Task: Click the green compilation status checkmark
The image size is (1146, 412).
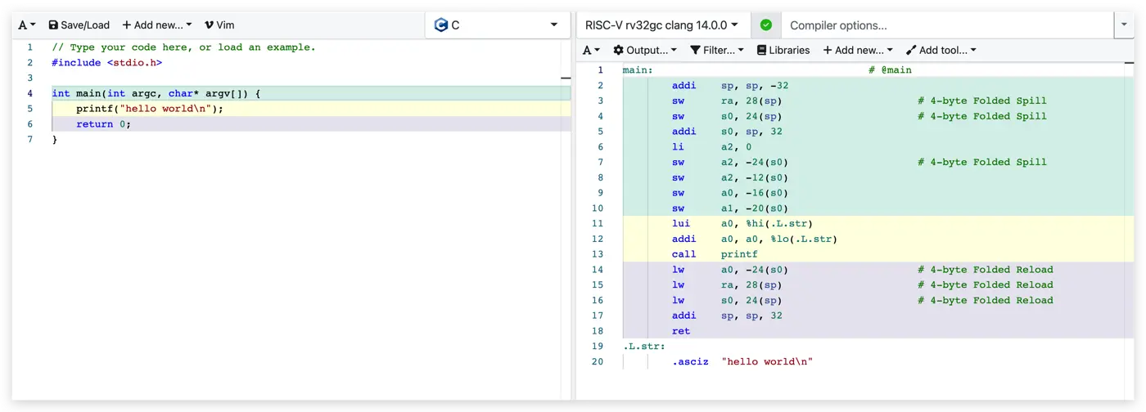Action: [x=766, y=25]
